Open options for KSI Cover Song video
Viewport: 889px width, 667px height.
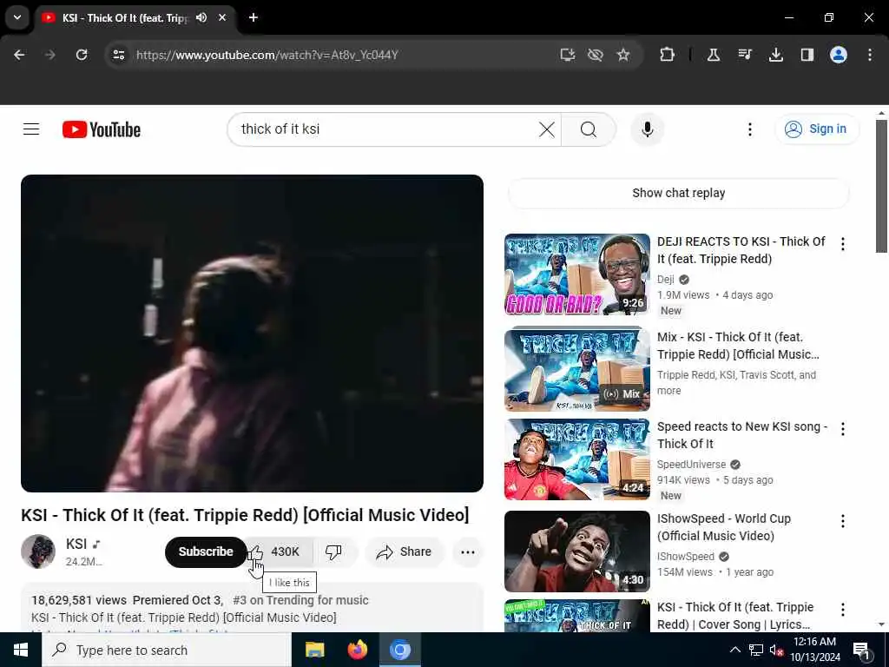pyautogui.click(x=842, y=610)
